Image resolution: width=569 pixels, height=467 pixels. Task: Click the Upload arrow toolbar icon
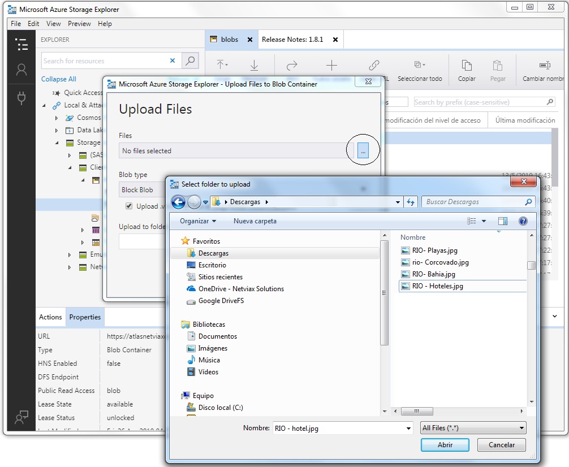(222, 65)
